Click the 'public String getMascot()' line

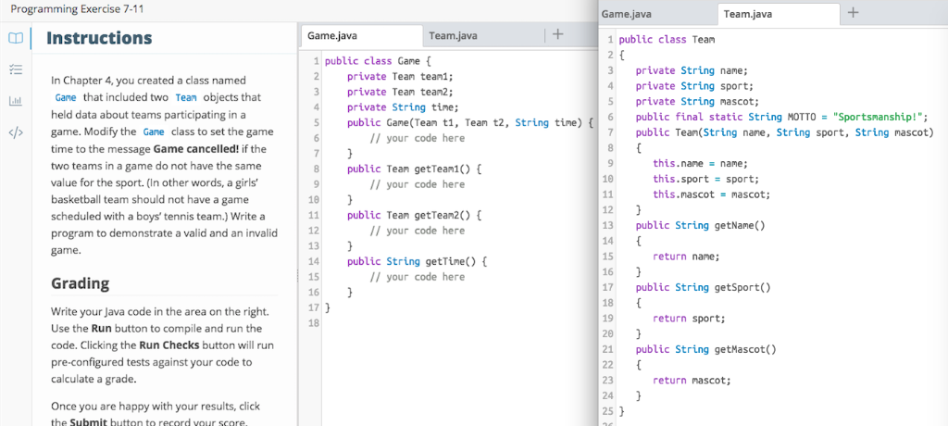coord(705,349)
